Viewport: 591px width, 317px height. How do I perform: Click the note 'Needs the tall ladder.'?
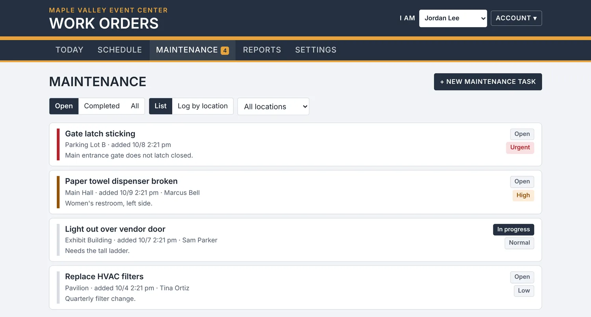(97, 251)
